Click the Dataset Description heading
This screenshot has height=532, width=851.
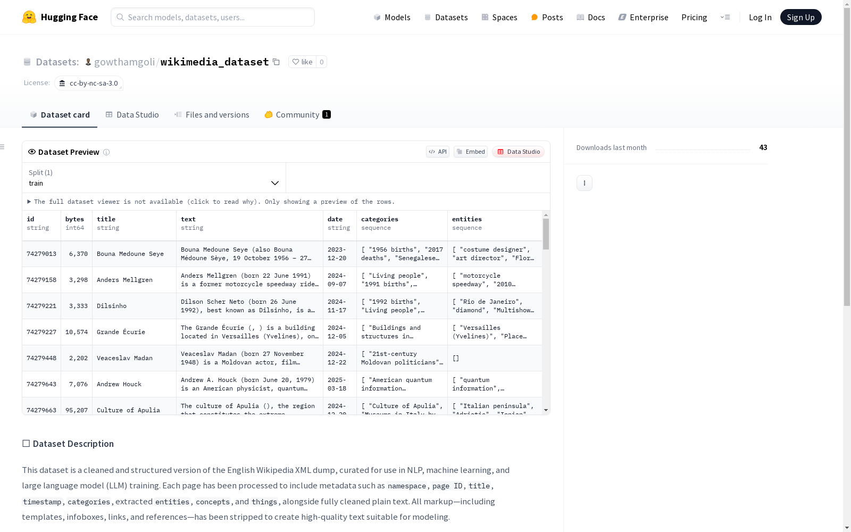coord(68,444)
